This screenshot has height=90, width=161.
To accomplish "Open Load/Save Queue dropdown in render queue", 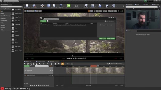I will click(110, 21).
